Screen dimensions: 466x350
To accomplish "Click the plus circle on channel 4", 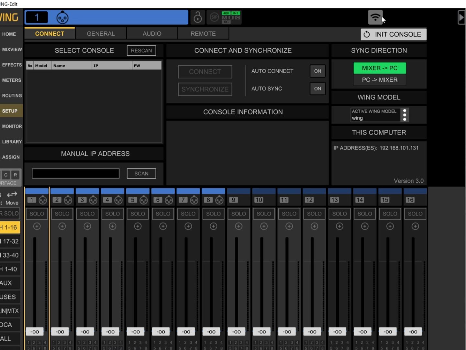I will point(113,226).
